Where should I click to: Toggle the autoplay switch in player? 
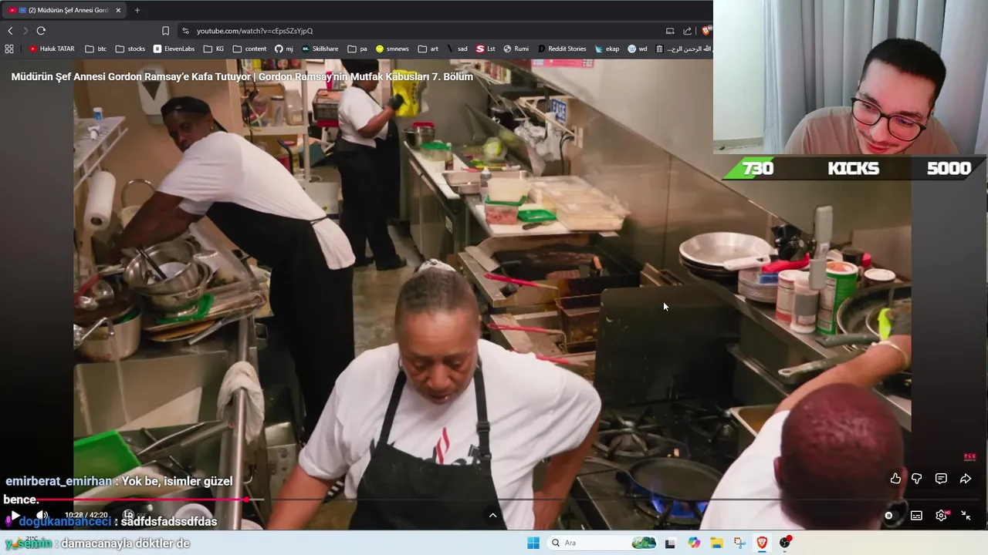pos(888,516)
